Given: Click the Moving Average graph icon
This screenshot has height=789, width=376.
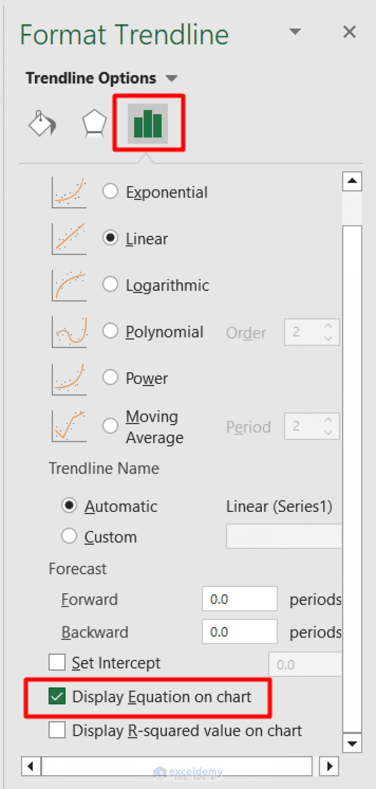Looking at the screenshot, I should click(x=70, y=426).
